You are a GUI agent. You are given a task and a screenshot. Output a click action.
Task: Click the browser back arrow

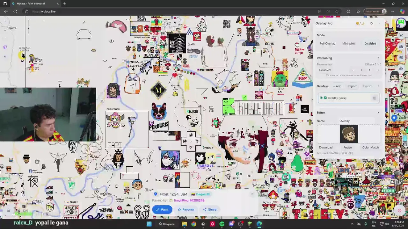tap(6, 11)
